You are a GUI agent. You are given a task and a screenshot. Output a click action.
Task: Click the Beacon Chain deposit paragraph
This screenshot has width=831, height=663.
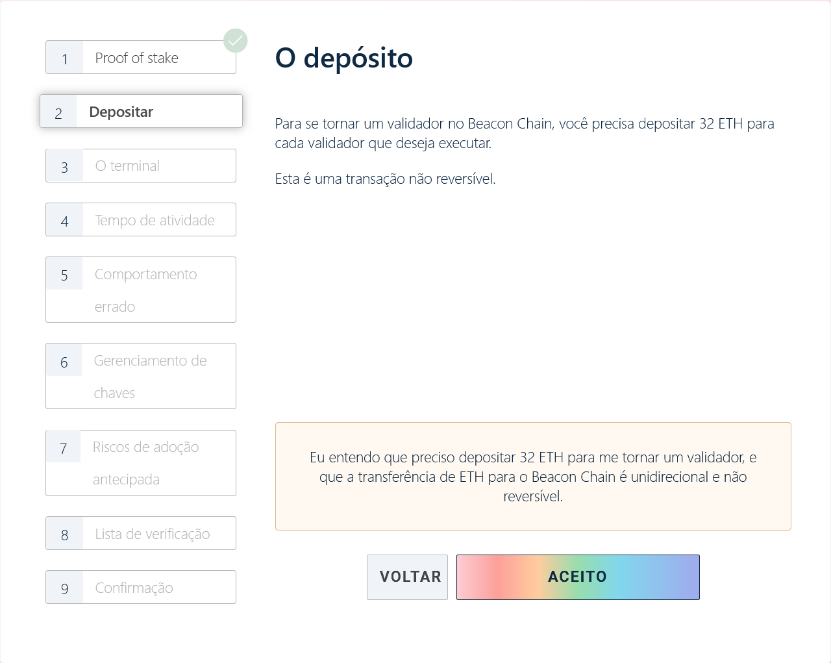pos(524,133)
